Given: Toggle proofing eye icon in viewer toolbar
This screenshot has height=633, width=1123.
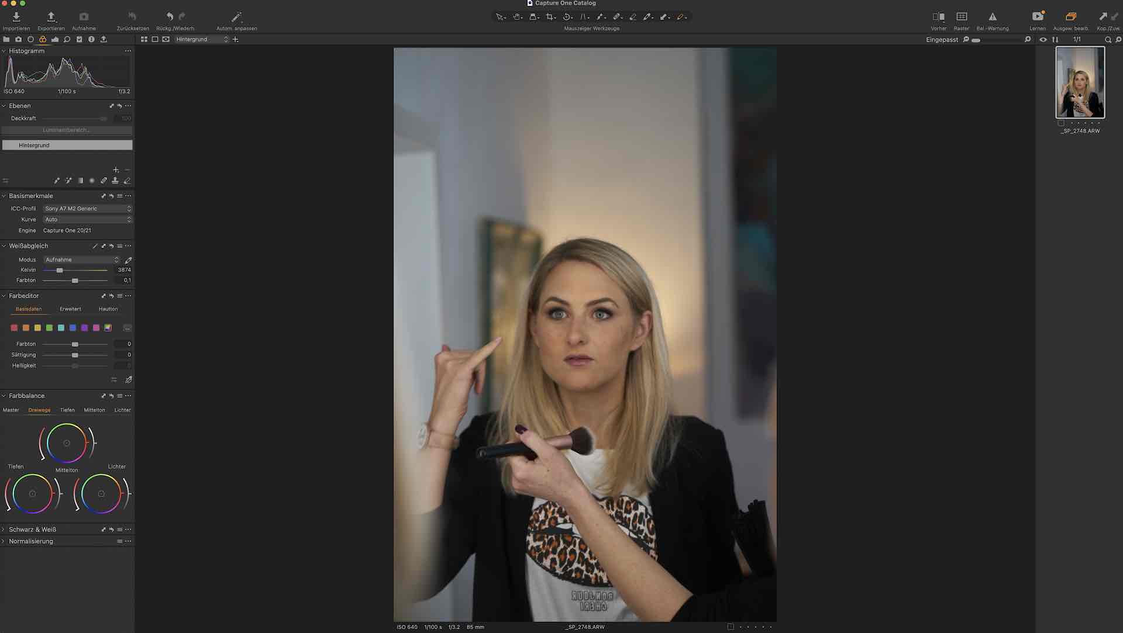Looking at the screenshot, I should [x=166, y=39].
